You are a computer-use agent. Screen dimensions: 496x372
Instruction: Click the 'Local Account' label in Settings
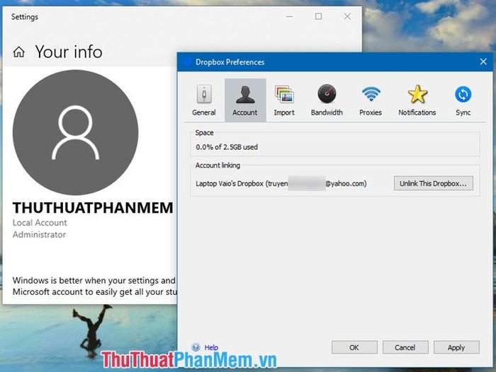pos(40,223)
